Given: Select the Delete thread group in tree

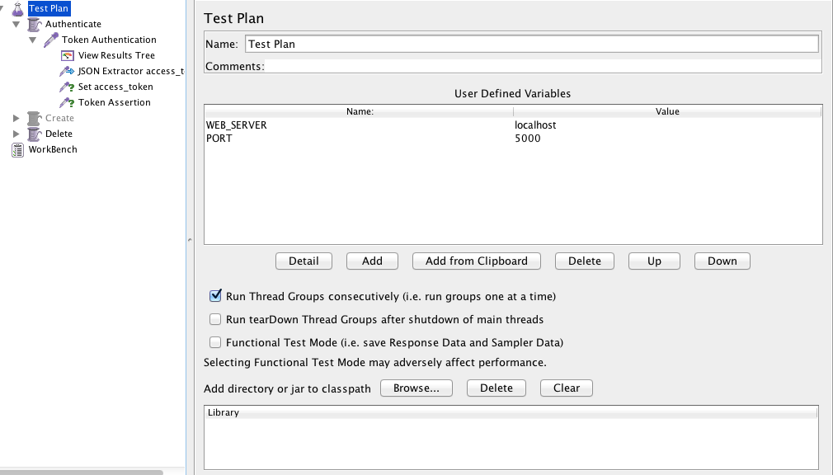Looking at the screenshot, I should point(59,134).
